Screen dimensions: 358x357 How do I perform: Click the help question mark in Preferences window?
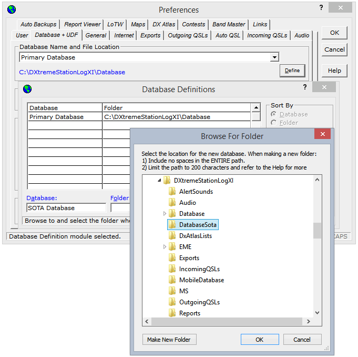[321, 7]
